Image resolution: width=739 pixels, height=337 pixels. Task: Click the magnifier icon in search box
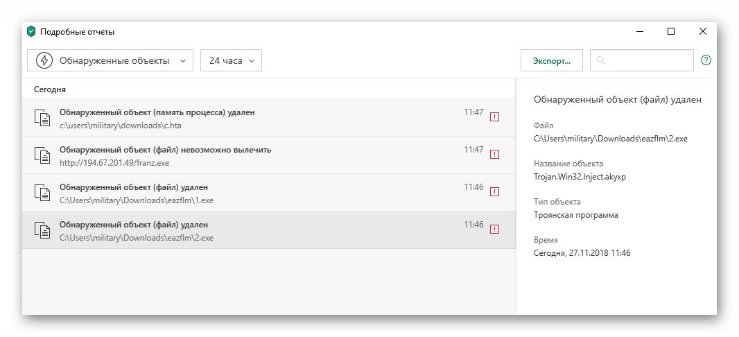tap(600, 60)
